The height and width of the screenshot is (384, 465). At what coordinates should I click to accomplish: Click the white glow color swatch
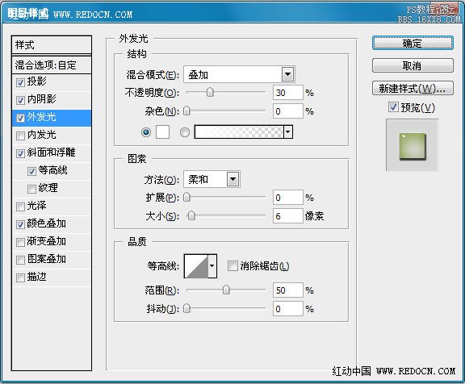163,131
